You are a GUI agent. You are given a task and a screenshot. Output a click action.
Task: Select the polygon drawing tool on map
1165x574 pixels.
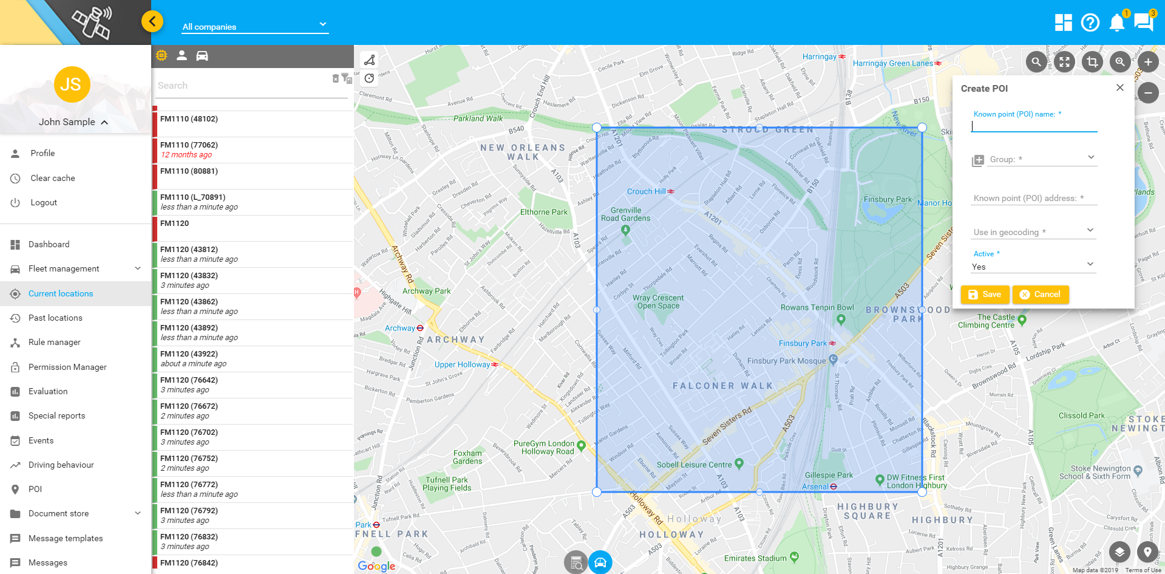(x=369, y=60)
